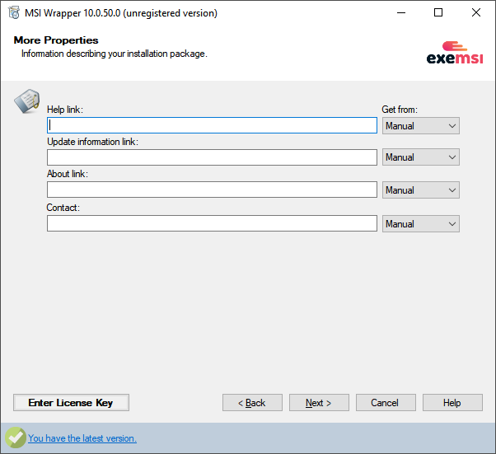
Task: Click the 'Contact:' label
Action: pyautogui.click(x=63, y=208)
